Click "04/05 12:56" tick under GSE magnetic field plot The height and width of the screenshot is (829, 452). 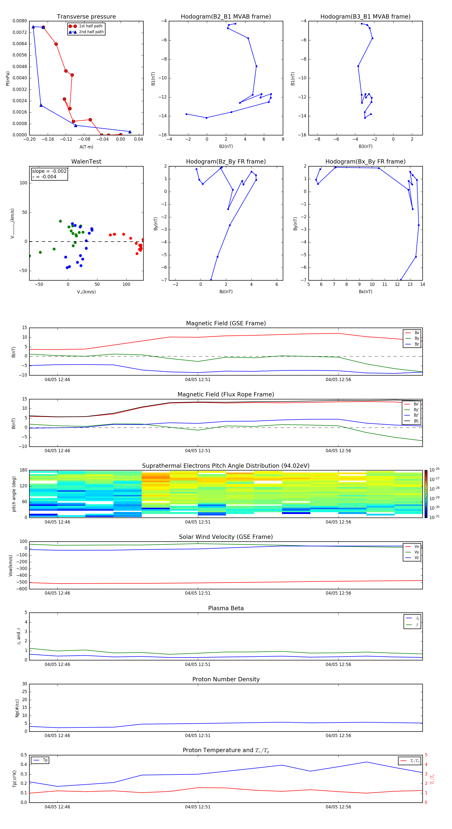(x=338, y=379)
